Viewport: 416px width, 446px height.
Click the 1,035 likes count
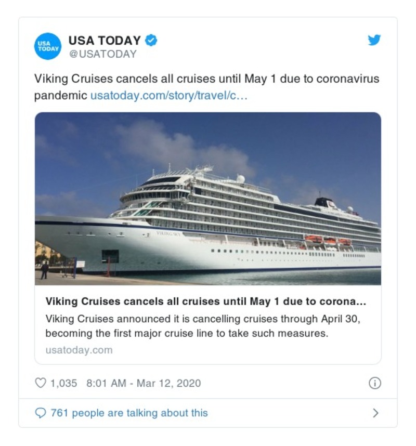pos(63,384)
